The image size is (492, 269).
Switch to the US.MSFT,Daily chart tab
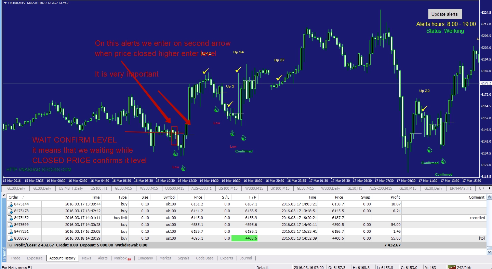click(x=71, y=188)
